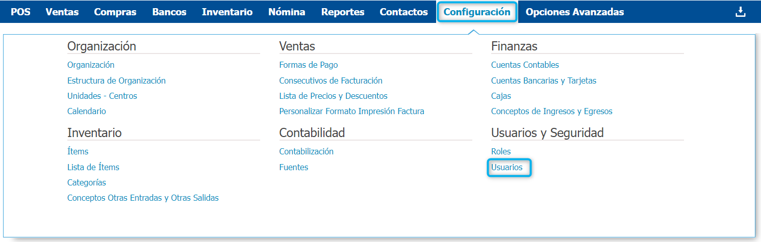Open Estructura de Organización link

pos(116,80)
